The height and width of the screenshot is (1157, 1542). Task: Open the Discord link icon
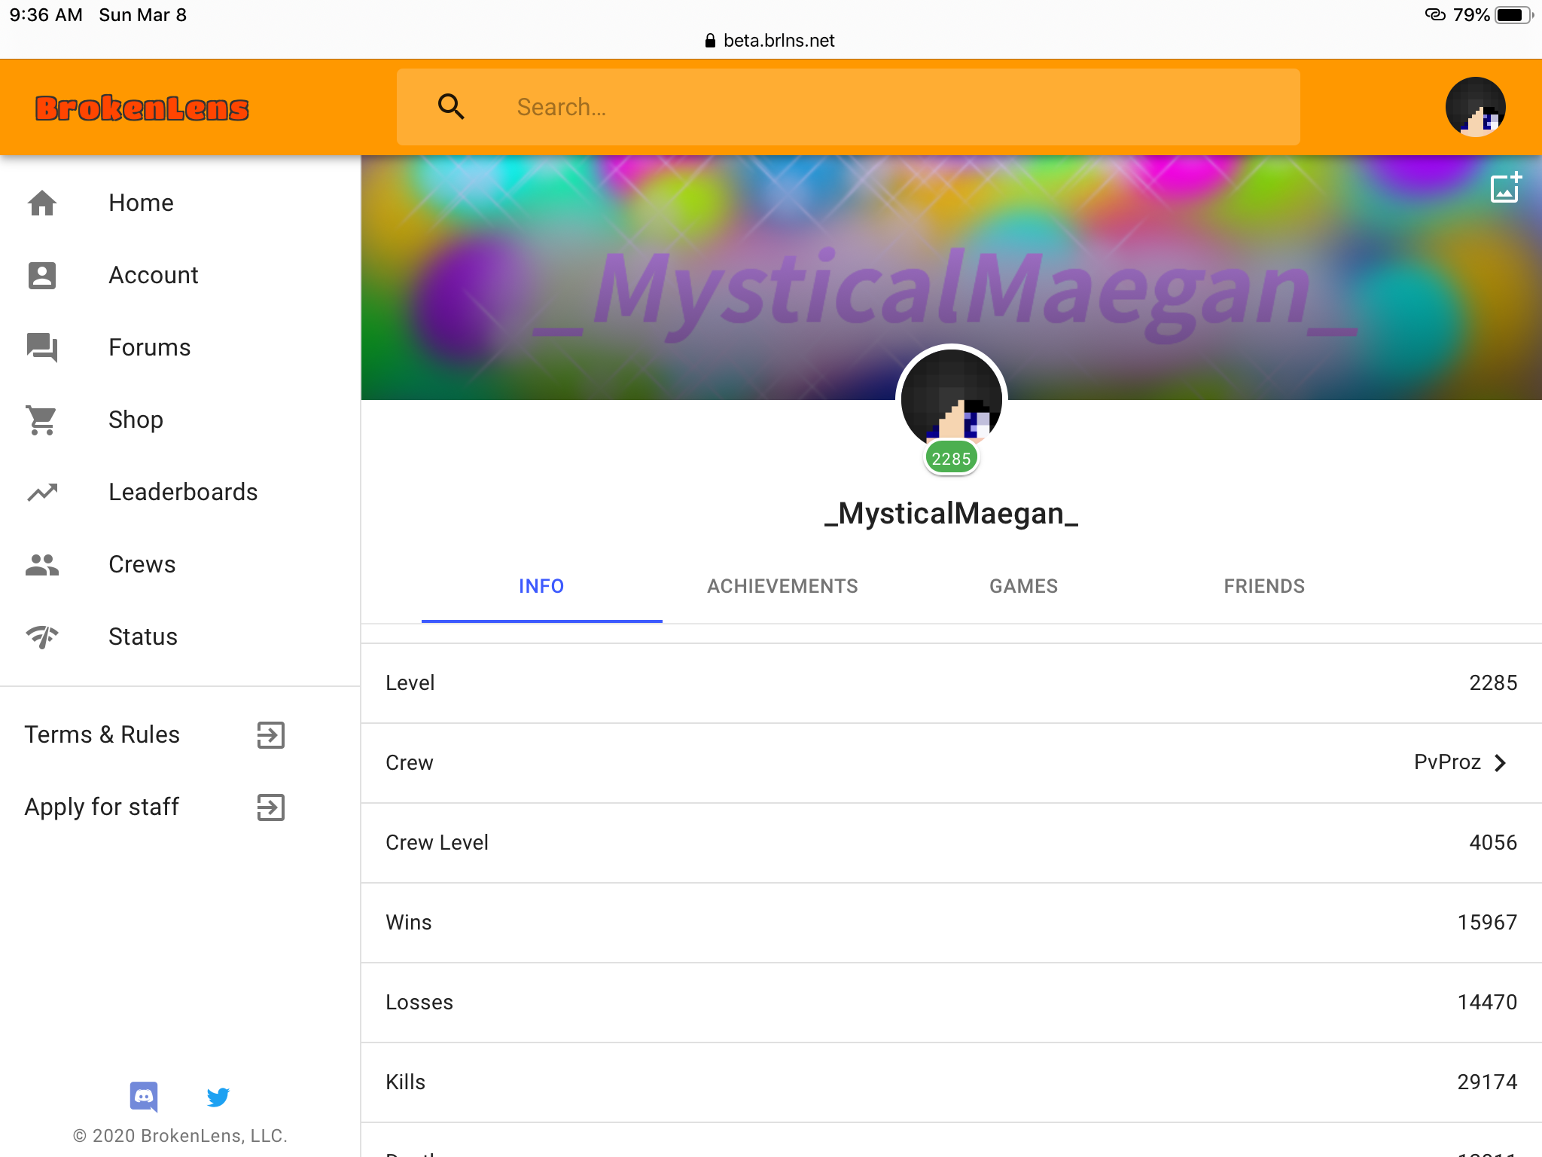tap(144, 1097)
